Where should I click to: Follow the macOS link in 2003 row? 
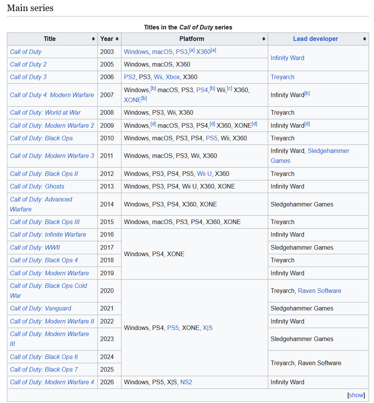point(162,52)
